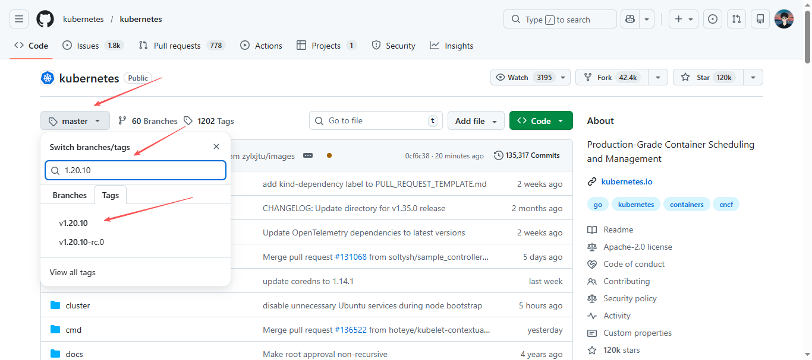Open the Add file dropdown

point(476,120)
